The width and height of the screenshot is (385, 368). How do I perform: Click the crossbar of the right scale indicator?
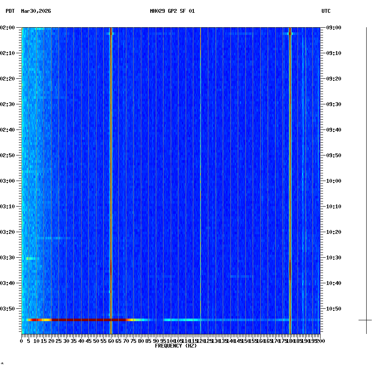click(365, 320)
